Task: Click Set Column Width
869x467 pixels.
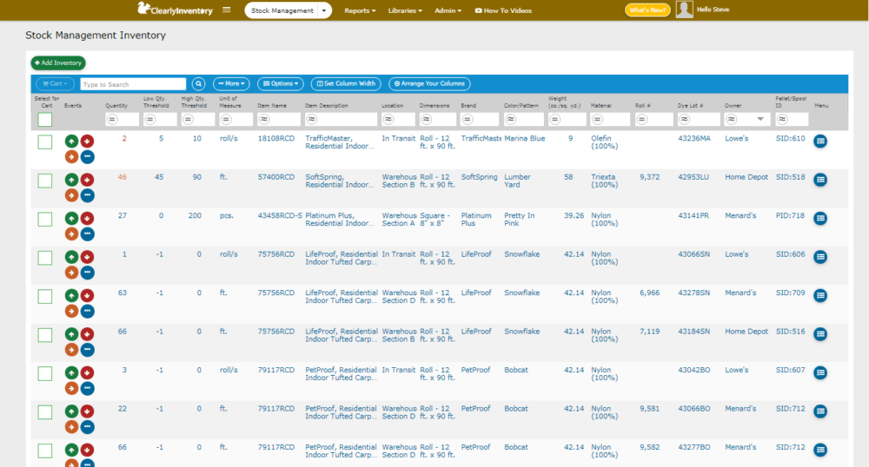Action: pos(346,84)
